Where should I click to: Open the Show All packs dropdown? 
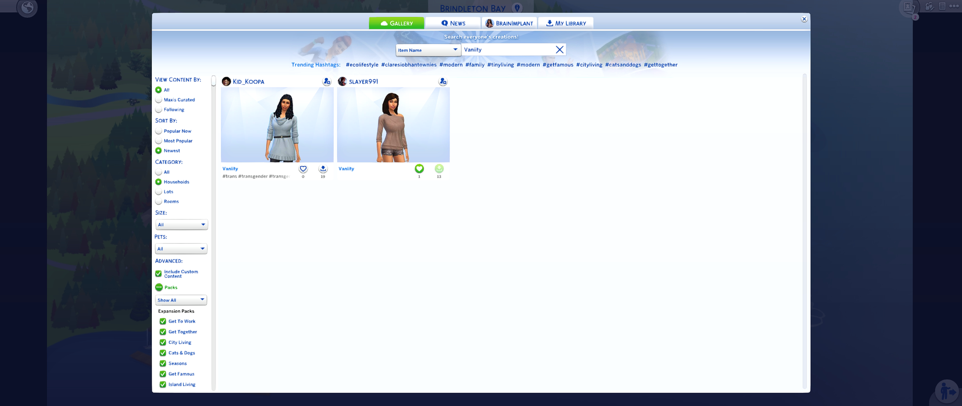pyautogui.click(x=181, y=300)
